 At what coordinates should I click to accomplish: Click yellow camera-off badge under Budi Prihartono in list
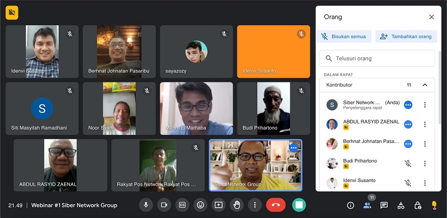coord(346,166)
